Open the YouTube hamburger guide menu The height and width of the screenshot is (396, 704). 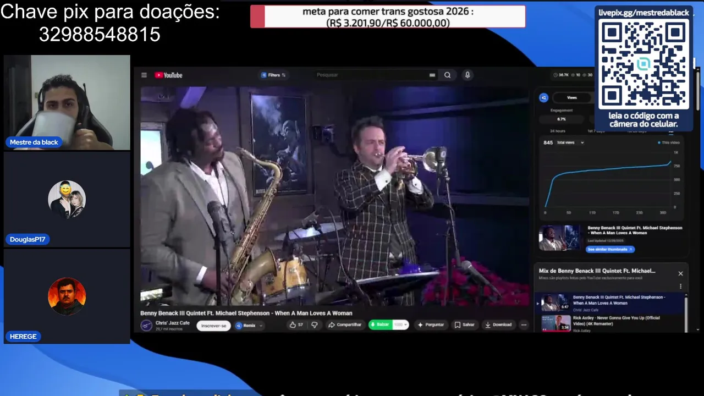144,75
